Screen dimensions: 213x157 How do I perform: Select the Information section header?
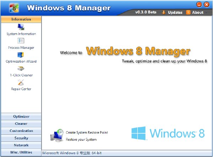21,19
